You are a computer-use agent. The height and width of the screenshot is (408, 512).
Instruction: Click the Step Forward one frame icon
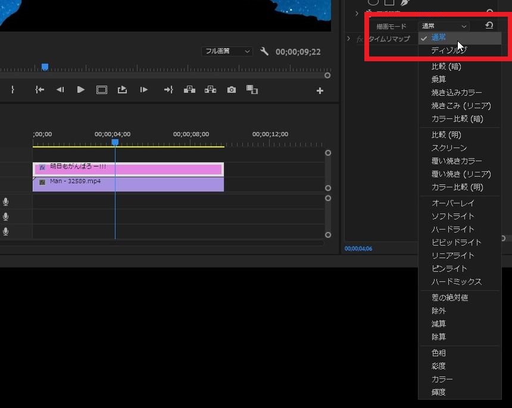tap(143, 90)
